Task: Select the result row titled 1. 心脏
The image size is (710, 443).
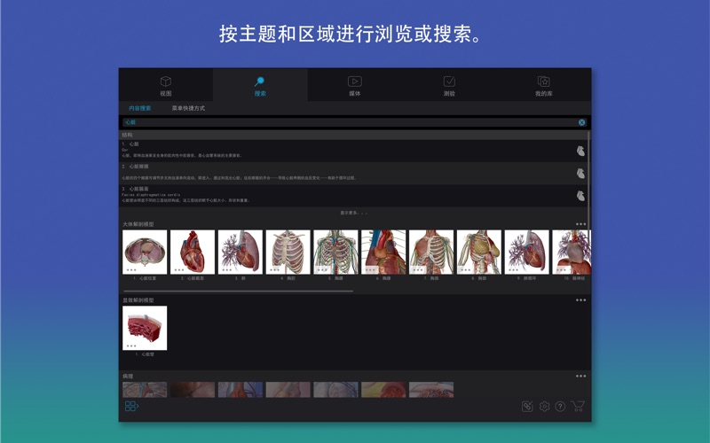Action: (x=353, y=151)
